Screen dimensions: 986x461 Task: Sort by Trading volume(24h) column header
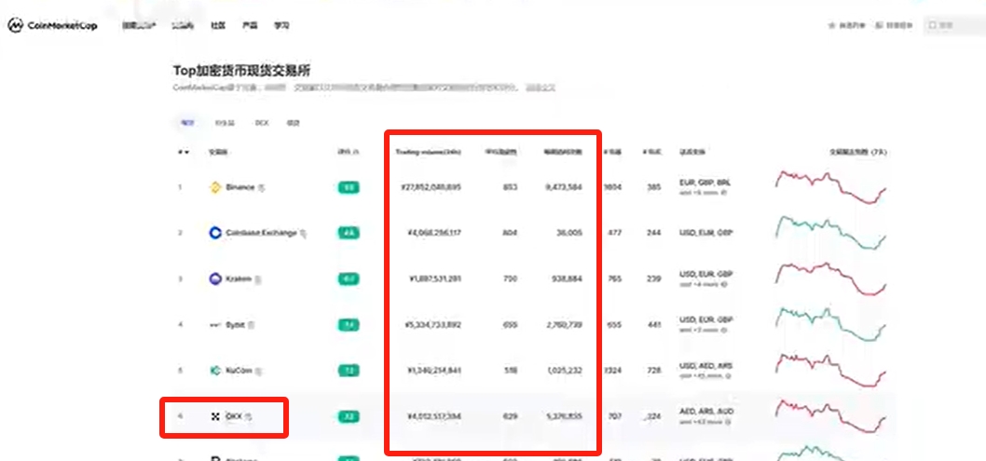coord(429,153)
